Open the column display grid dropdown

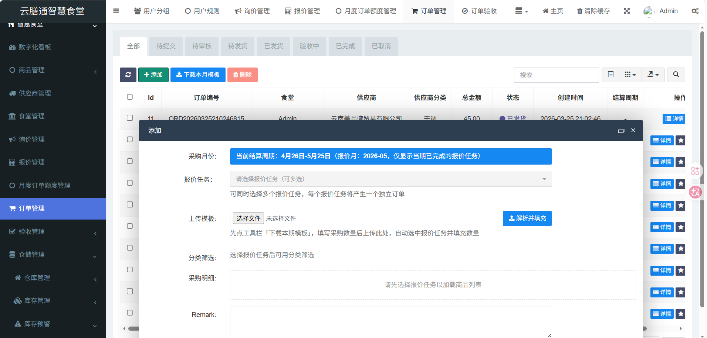click(630, 75)
